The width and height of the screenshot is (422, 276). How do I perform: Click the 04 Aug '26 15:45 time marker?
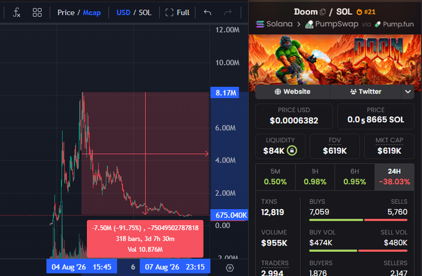pos(81,267)
